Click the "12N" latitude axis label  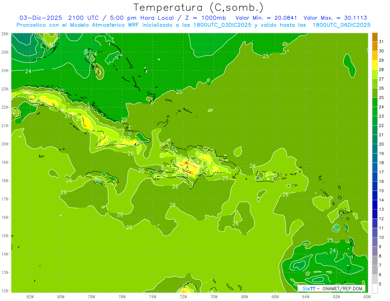[x=5, y=291]
